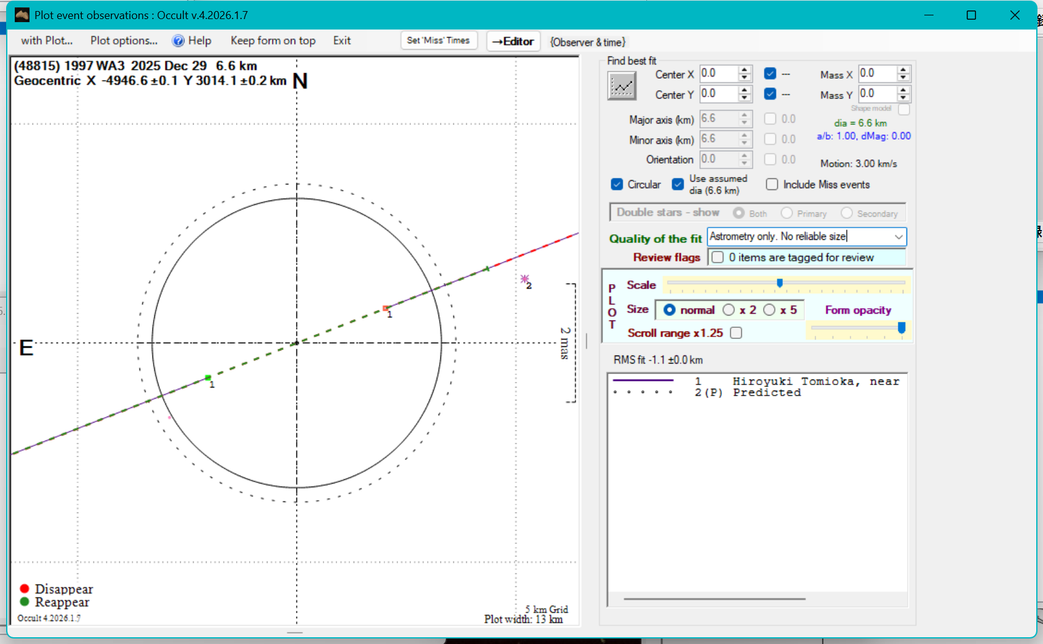Open the with Plot... menu

pyautogui.click(x=47, y=41)
